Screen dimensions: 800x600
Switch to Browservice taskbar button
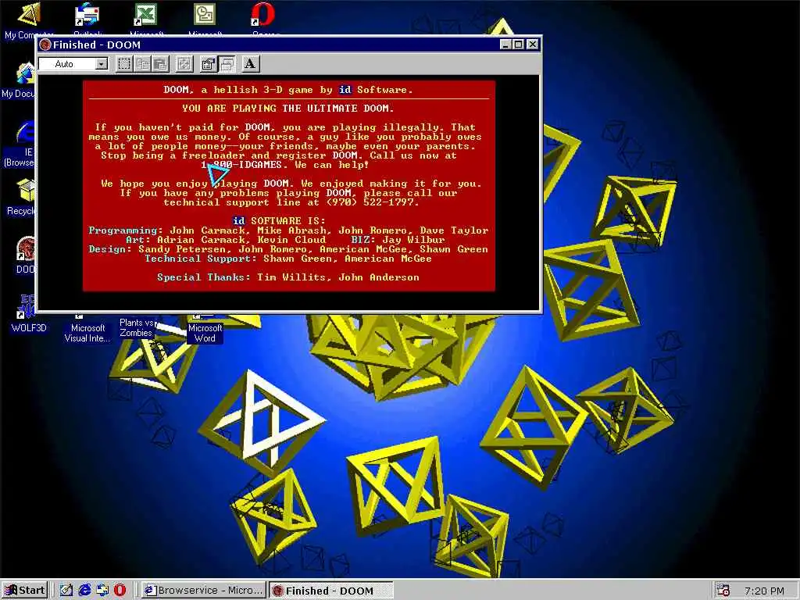[x=203, y=591]
